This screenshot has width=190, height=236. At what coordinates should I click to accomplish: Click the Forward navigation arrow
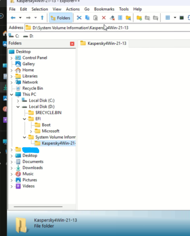28,18
